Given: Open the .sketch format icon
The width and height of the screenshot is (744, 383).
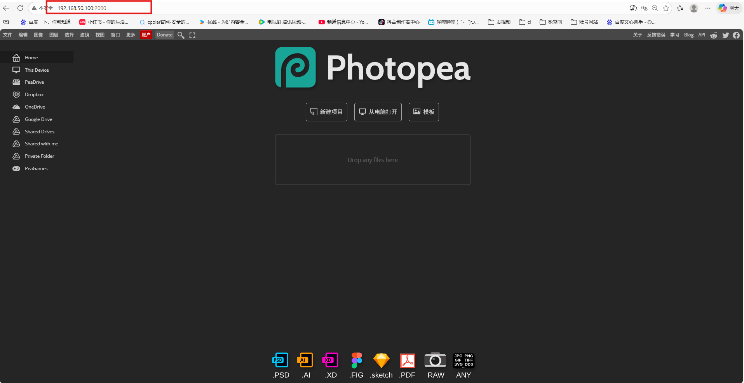Looking at the screenshot, I should (x=381, y=361).
